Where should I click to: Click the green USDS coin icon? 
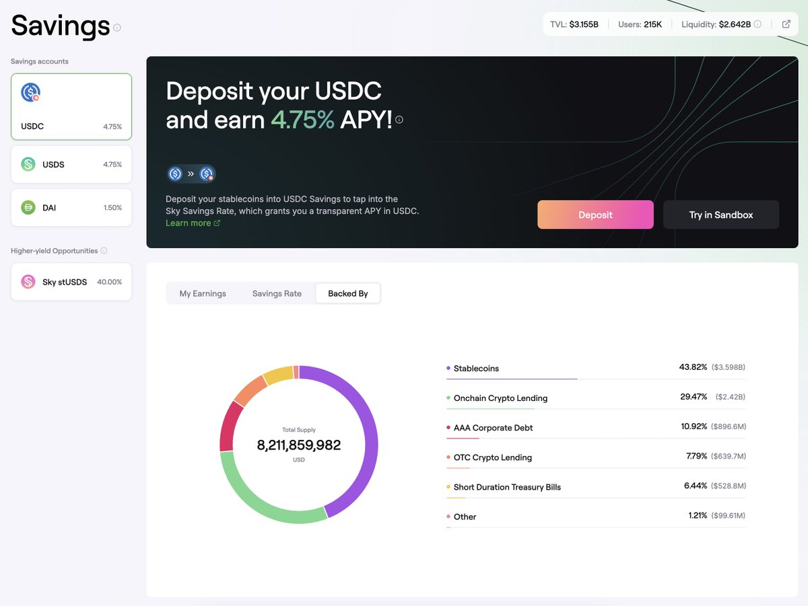(28, 164)
